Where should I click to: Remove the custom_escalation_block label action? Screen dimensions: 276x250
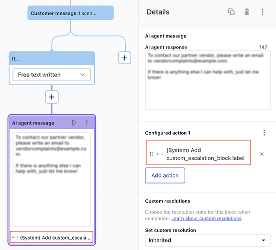[262, 154]
